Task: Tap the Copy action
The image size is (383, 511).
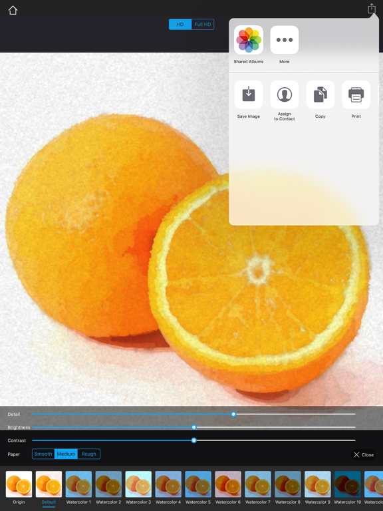Action: pyautogui.click(x=320, y=94)
